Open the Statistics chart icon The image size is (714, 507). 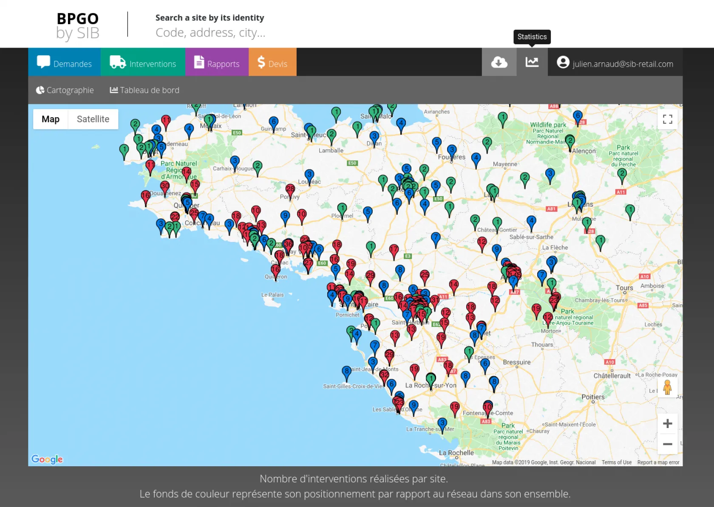coord(532,62)
